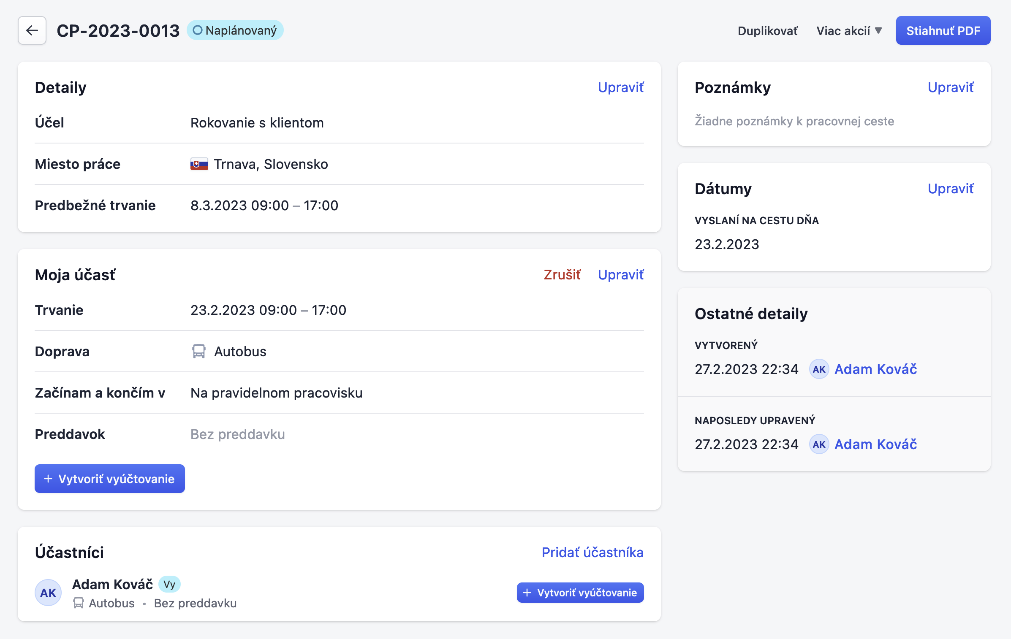This screenshot has height=639, width=1011.
Task: Open the Viac akcií dropdown
Action: 849,31
